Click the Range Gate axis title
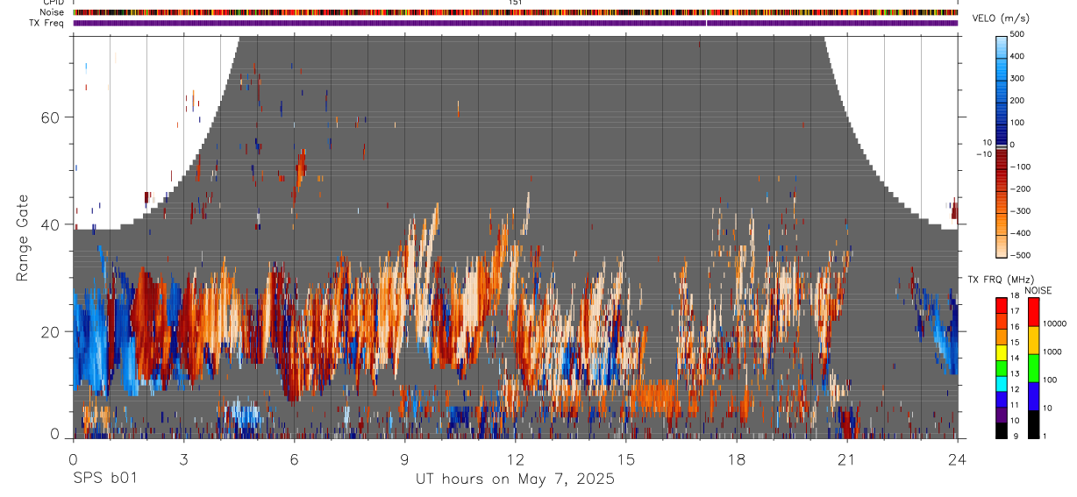Screen dimensions: 1077x497 click(22, 238)
